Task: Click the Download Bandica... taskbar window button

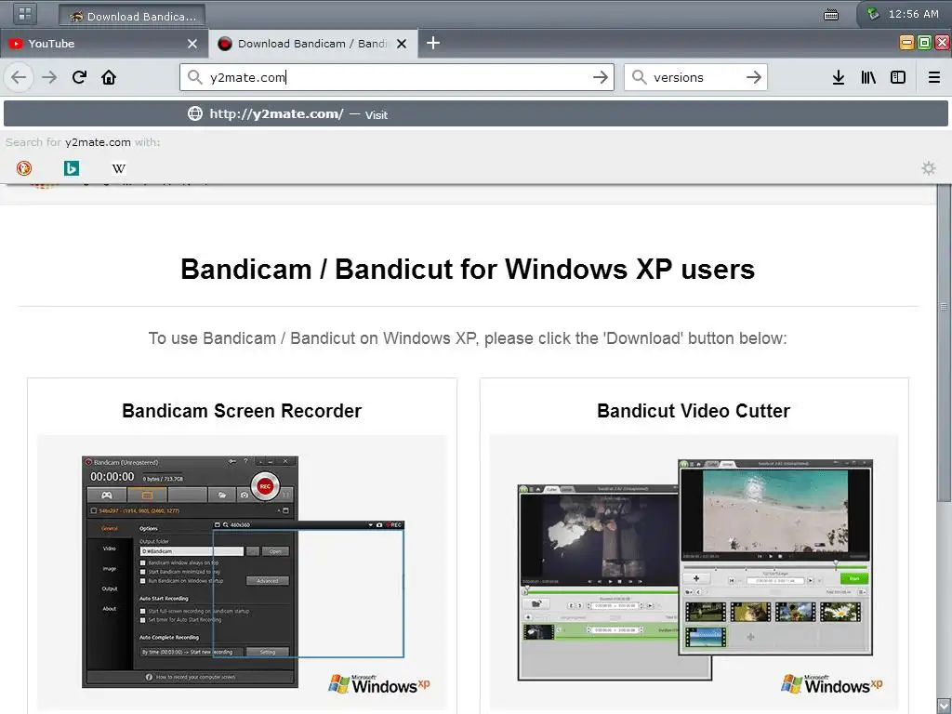Action: coord(132,16)
